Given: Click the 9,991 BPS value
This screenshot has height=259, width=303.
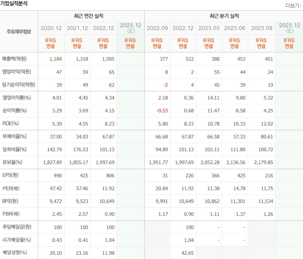Looking at the screenshot, I should point(162,201).
